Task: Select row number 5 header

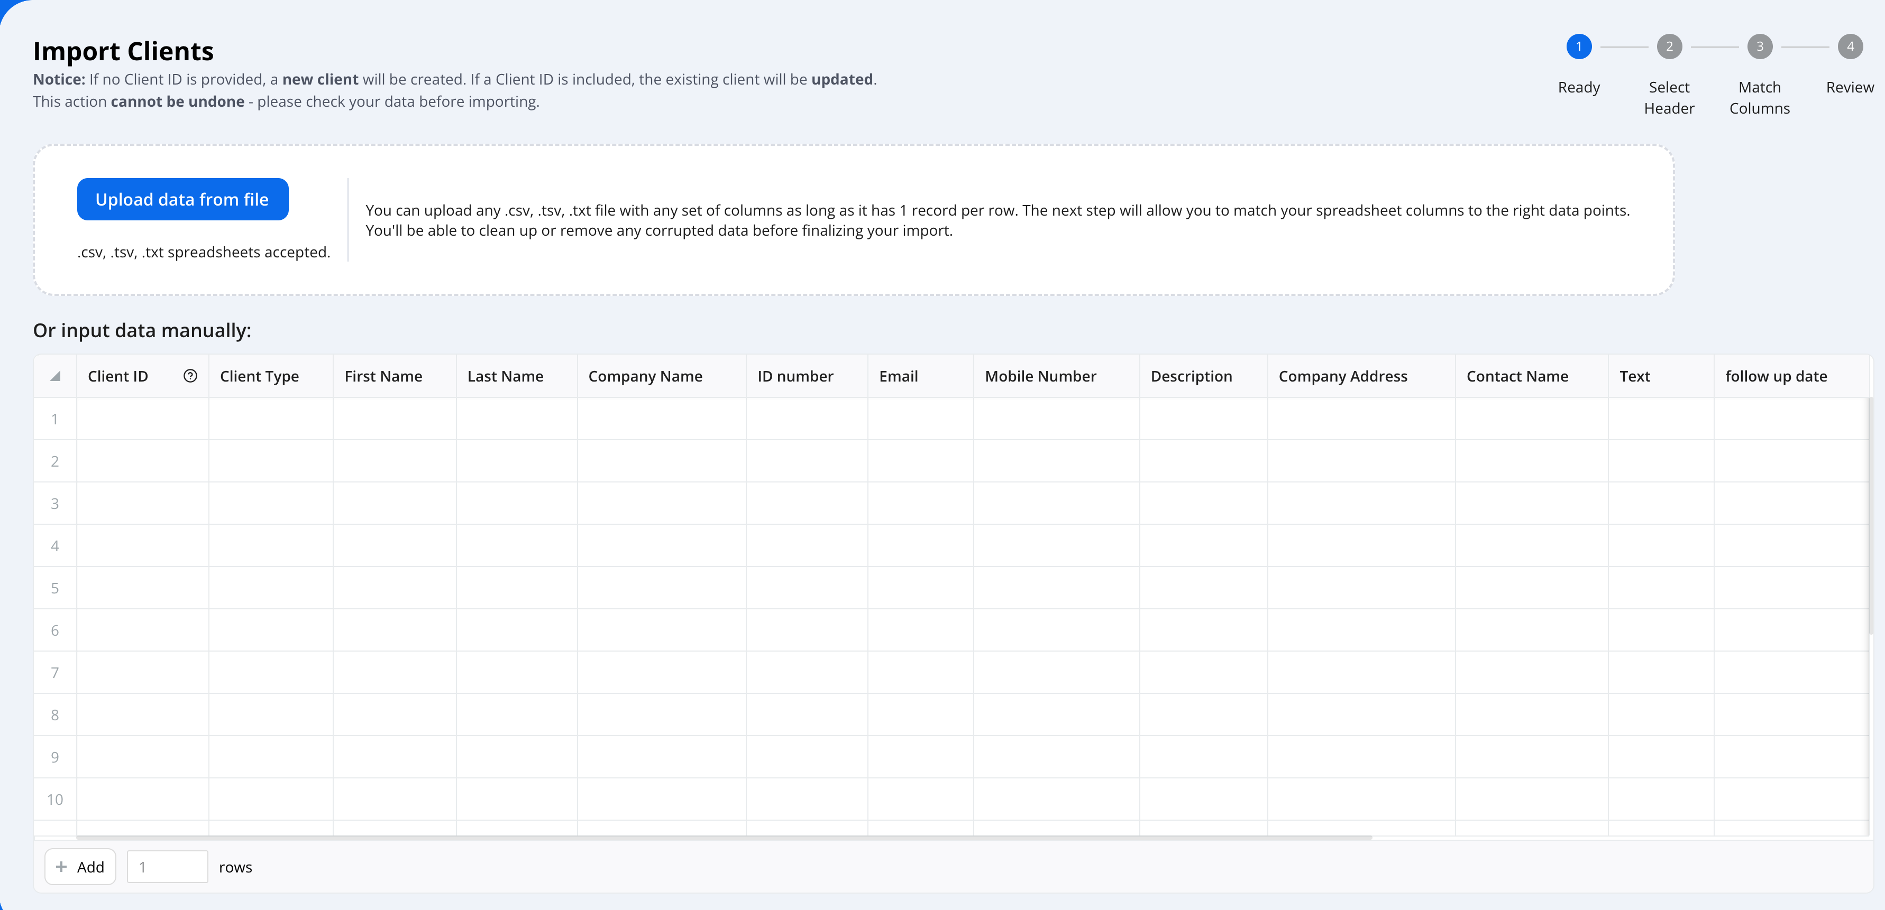Action: click(55, 588)
